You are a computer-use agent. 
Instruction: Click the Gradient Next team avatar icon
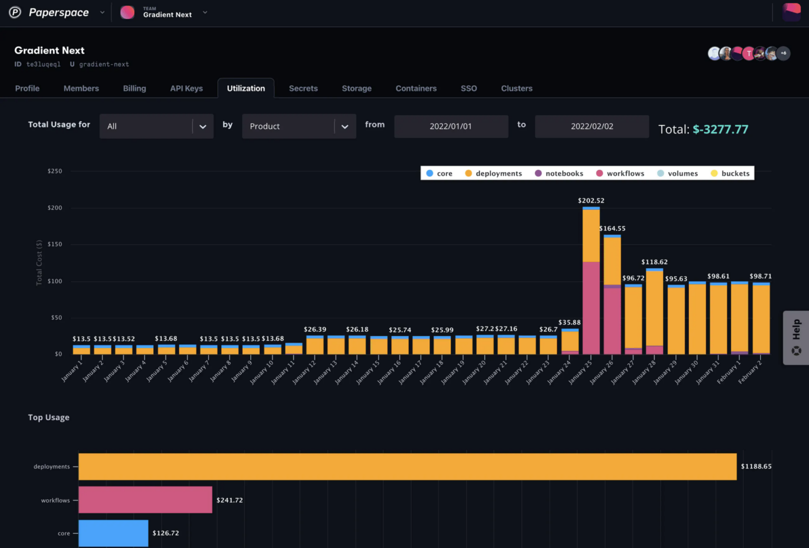(x=127, y=12)
